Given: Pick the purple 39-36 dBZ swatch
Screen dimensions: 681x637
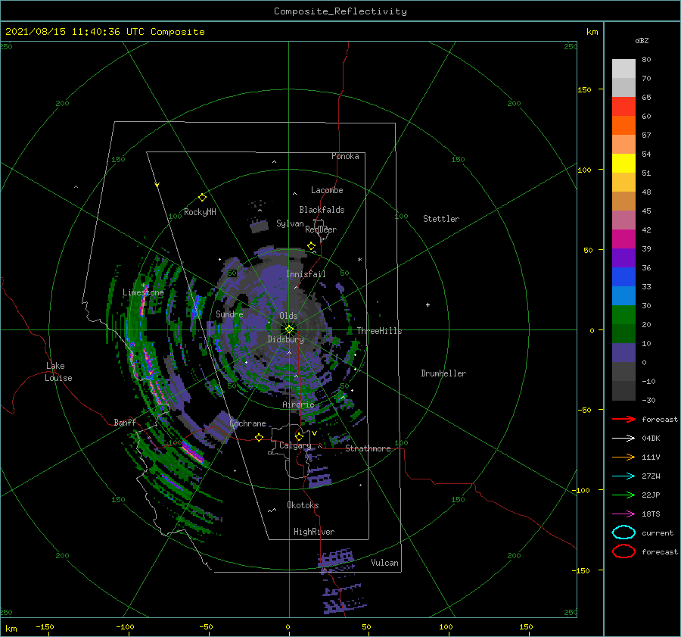Looking at the screenshot, I should [623, 258].
